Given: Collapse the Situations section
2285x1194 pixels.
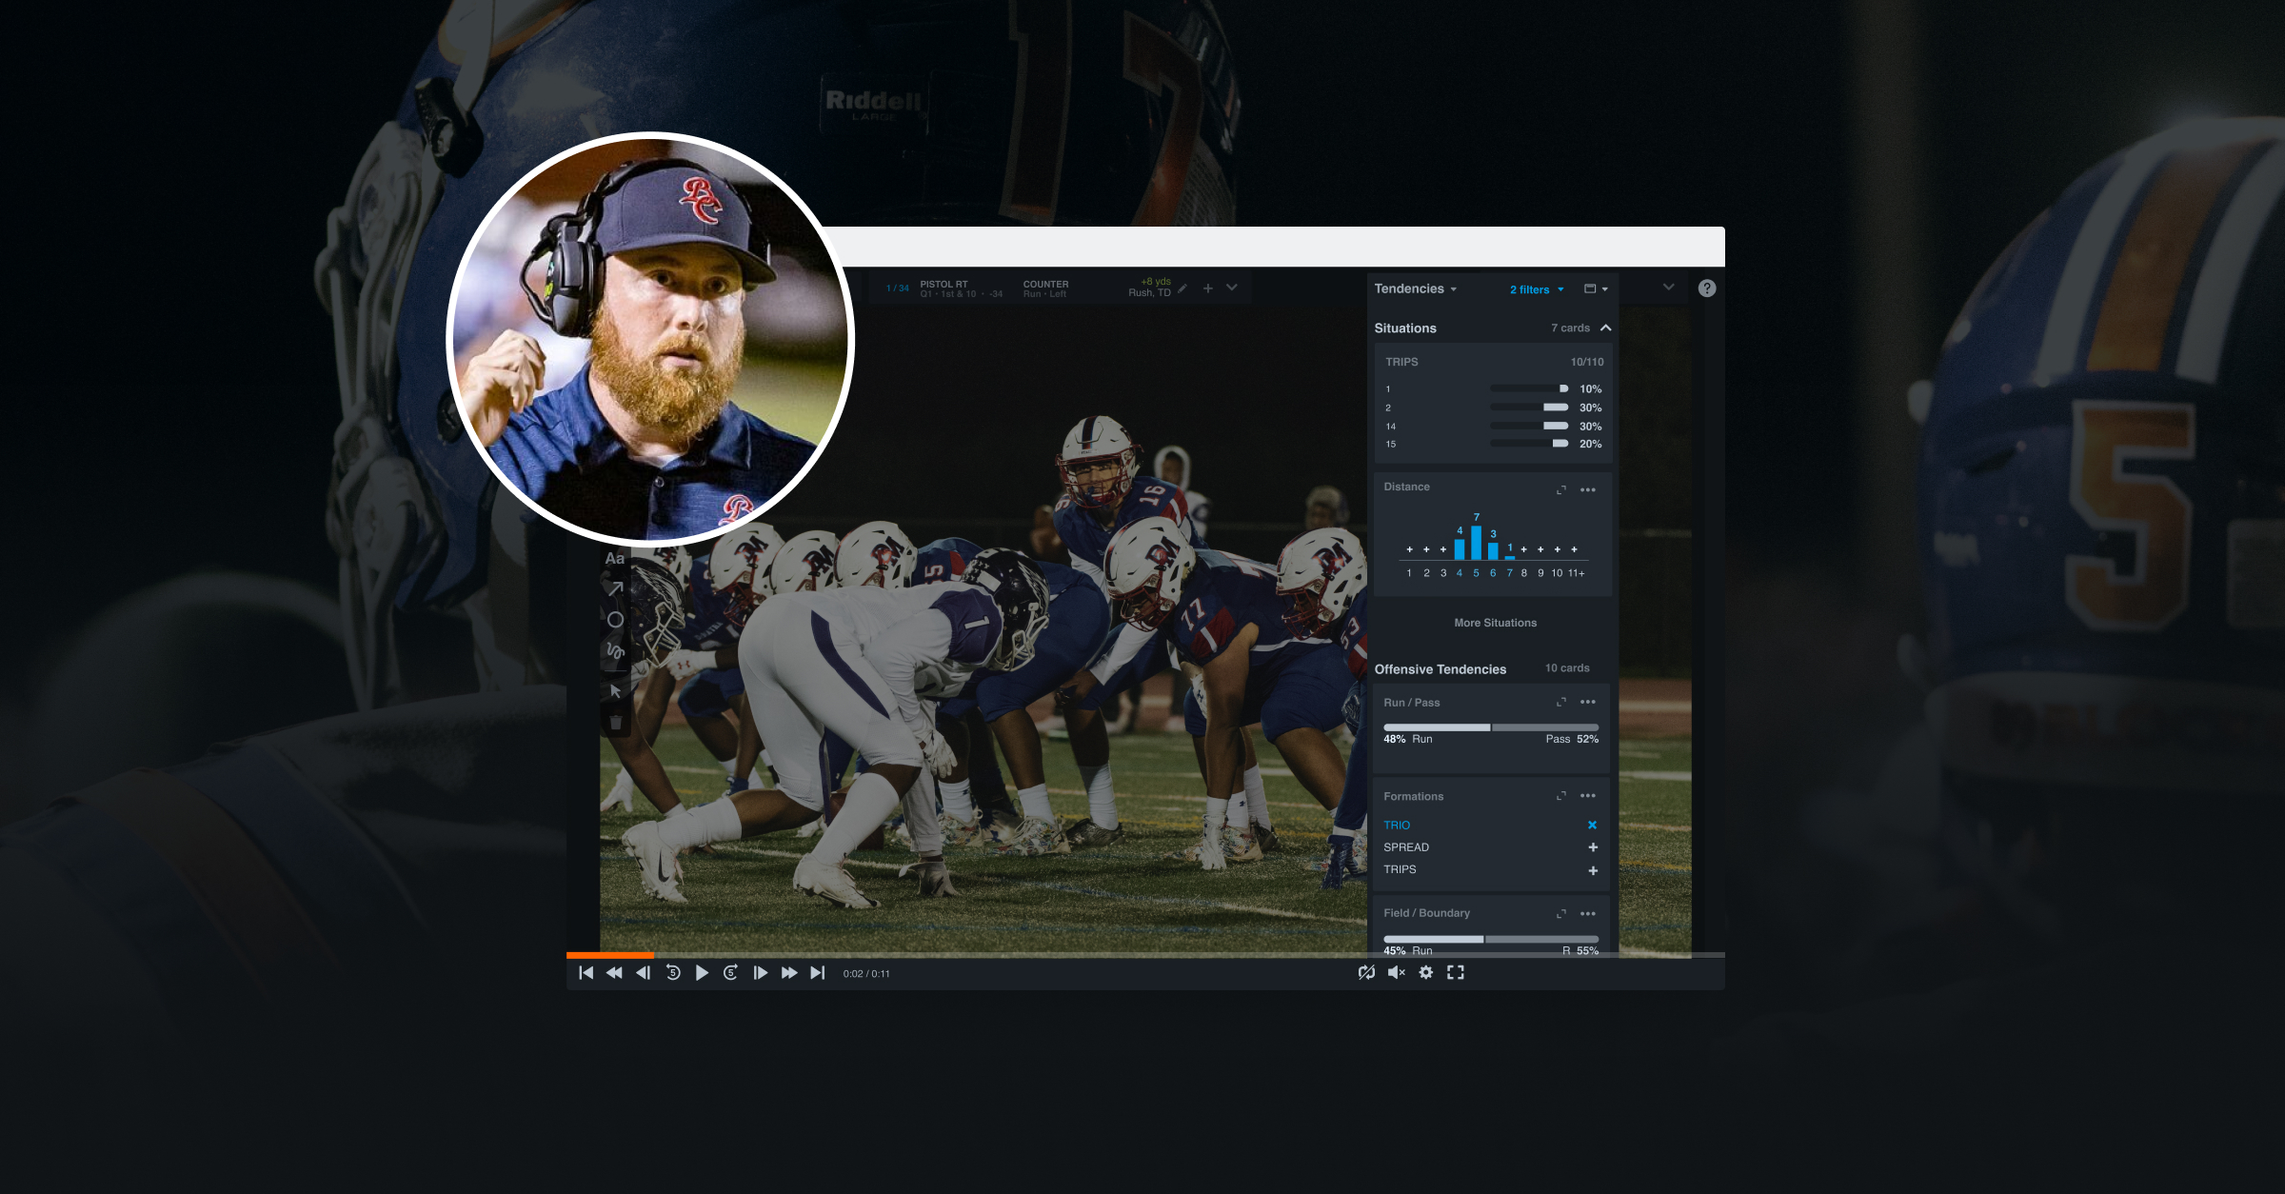Looking at the screenshot, I should 1606,328.
